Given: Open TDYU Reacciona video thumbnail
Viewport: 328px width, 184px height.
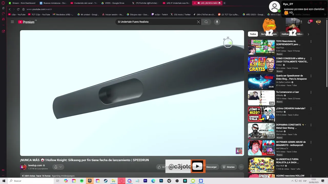Looking at the screenshot, I should (x=261, y=47).
